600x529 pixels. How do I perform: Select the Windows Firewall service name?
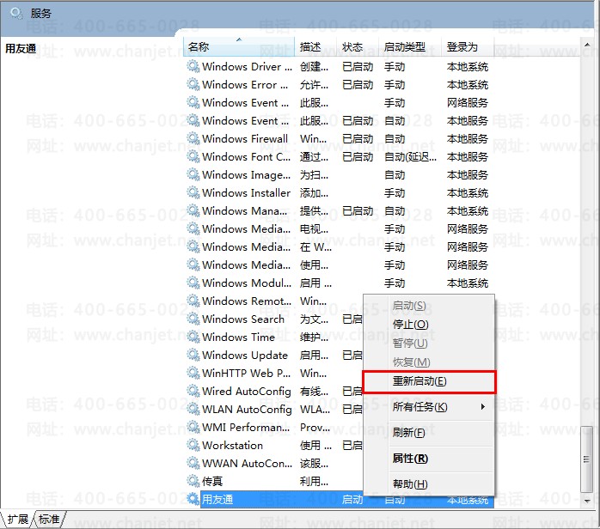pyautogui.click(x=245, y=139)
